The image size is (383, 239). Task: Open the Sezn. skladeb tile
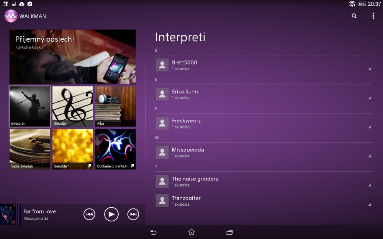[29, 149]
